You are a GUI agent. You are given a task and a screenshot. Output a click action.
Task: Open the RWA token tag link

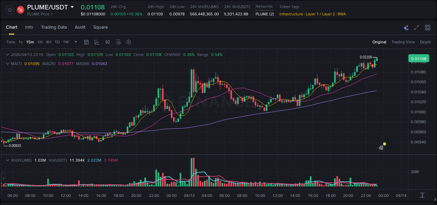[342, 14]
